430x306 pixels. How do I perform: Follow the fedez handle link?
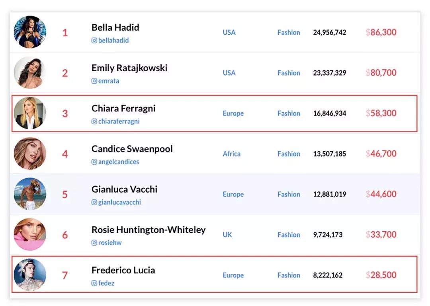106,283
